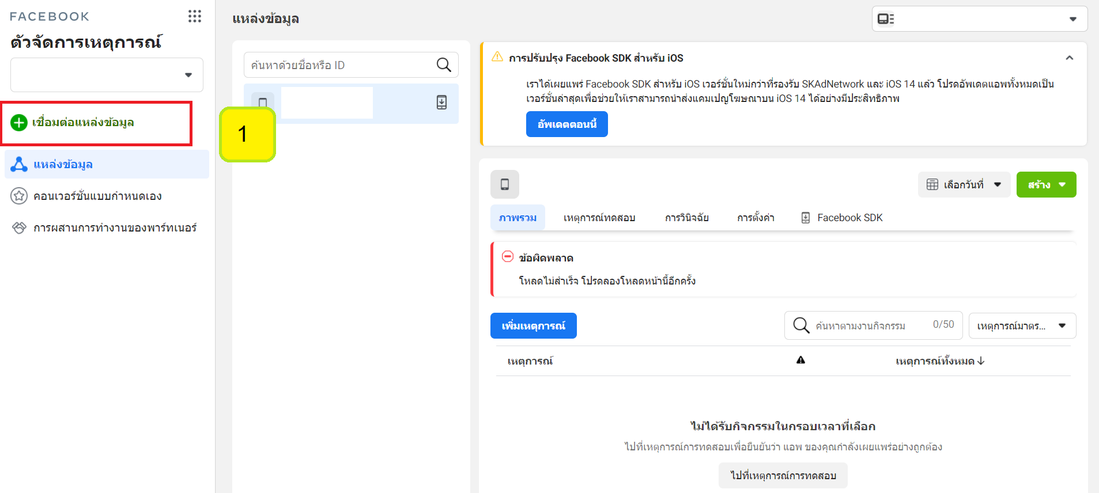Open the top-right account selector dropdown
Viewport: 1099px width, 493px height.
coord(980,19)
